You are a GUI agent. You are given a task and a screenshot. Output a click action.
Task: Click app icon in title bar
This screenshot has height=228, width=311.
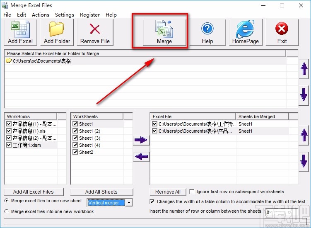pyautogui.click(x=5, y=5)
